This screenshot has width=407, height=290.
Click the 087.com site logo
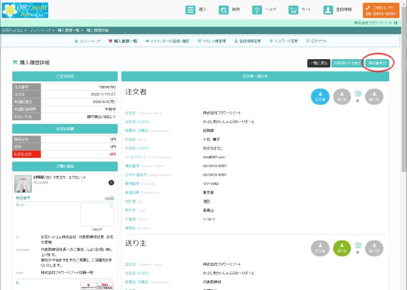(25, 10)
